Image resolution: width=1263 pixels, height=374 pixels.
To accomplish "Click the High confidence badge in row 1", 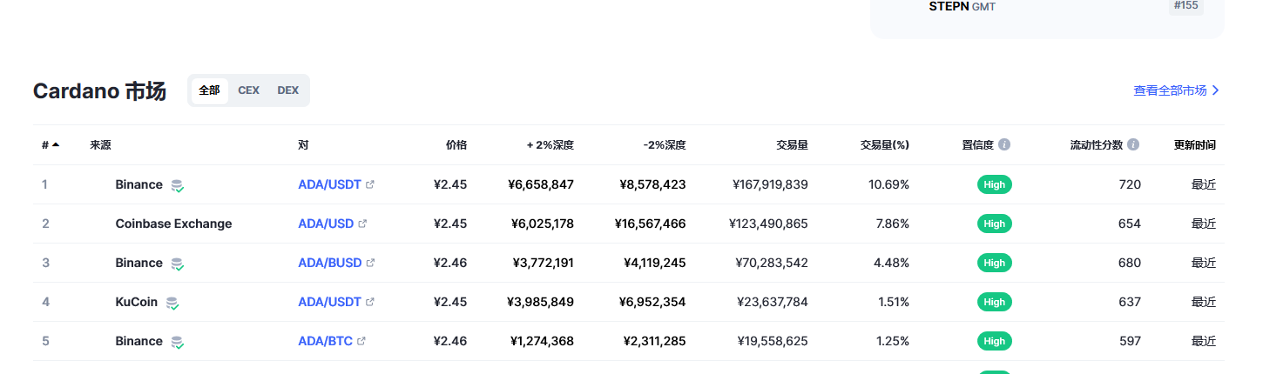I will [x=994, y=184].
